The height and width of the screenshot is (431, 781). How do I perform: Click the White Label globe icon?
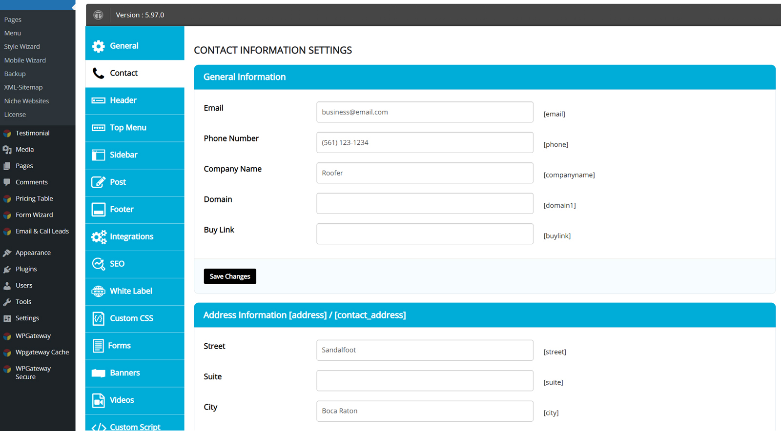[98, 292]
